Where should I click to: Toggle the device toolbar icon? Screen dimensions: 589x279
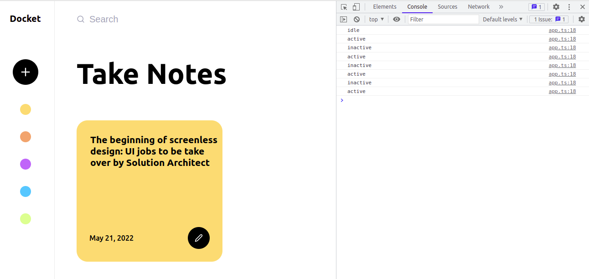click(356, 7)
